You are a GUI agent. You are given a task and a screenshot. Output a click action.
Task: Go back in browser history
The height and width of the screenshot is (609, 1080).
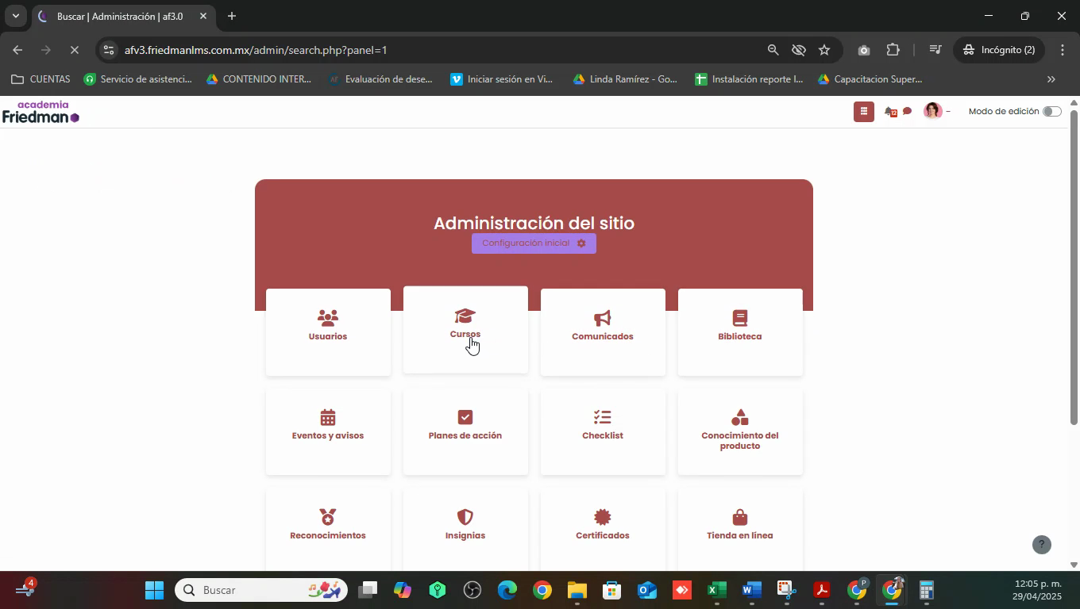click(17, 50)
